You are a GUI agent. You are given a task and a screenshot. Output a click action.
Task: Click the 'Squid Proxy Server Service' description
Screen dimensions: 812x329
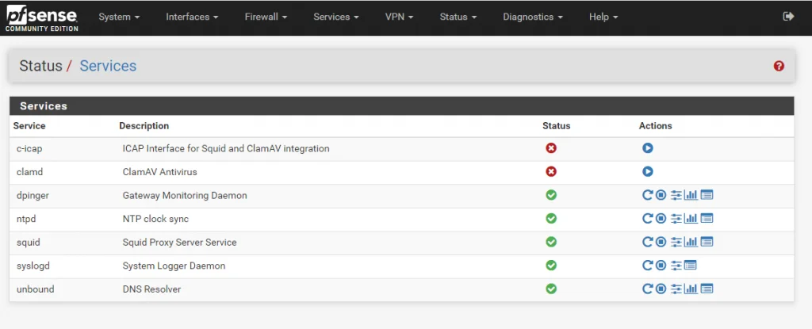(x=180, y=242)
